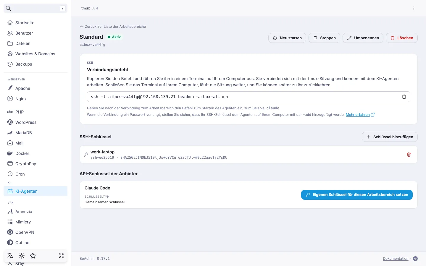Viewport: 426px width, 266px height.
Task: Open MariaDB in the sidebar
Action: (x=35, y=133)
